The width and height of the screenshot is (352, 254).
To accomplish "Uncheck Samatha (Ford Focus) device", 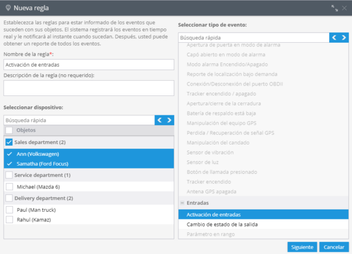I will [x=9, y=164].
